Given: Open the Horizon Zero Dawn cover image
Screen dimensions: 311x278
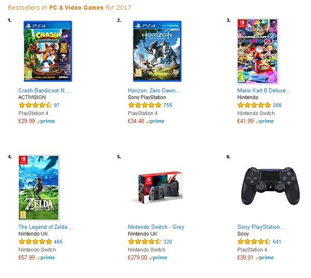Looking at the screenshot, I should [157, 51].
